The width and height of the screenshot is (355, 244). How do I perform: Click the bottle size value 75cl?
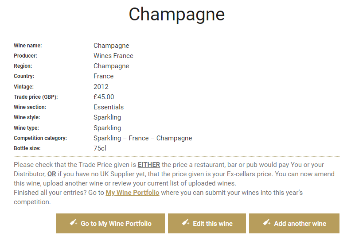coord(100,148)
